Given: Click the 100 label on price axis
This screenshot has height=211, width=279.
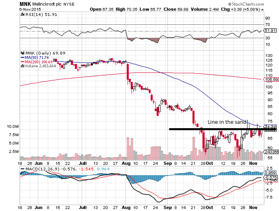Looking at the screenshot, I should click(x=269, y=87).
